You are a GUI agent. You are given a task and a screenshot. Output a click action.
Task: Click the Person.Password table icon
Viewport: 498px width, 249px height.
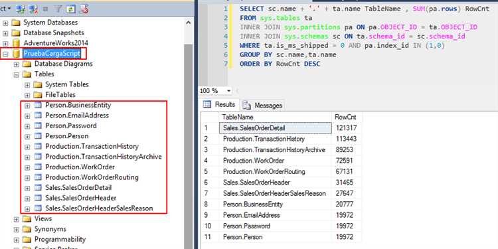[x=38, y=125]
